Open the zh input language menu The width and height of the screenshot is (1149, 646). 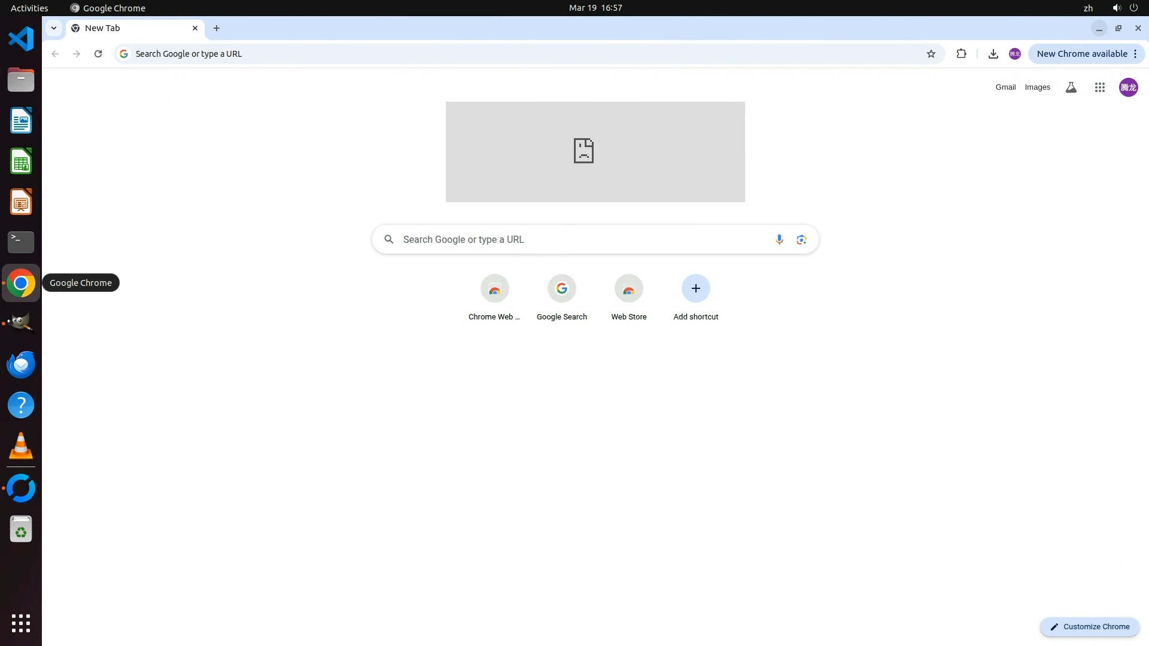tap(1088, 8)
